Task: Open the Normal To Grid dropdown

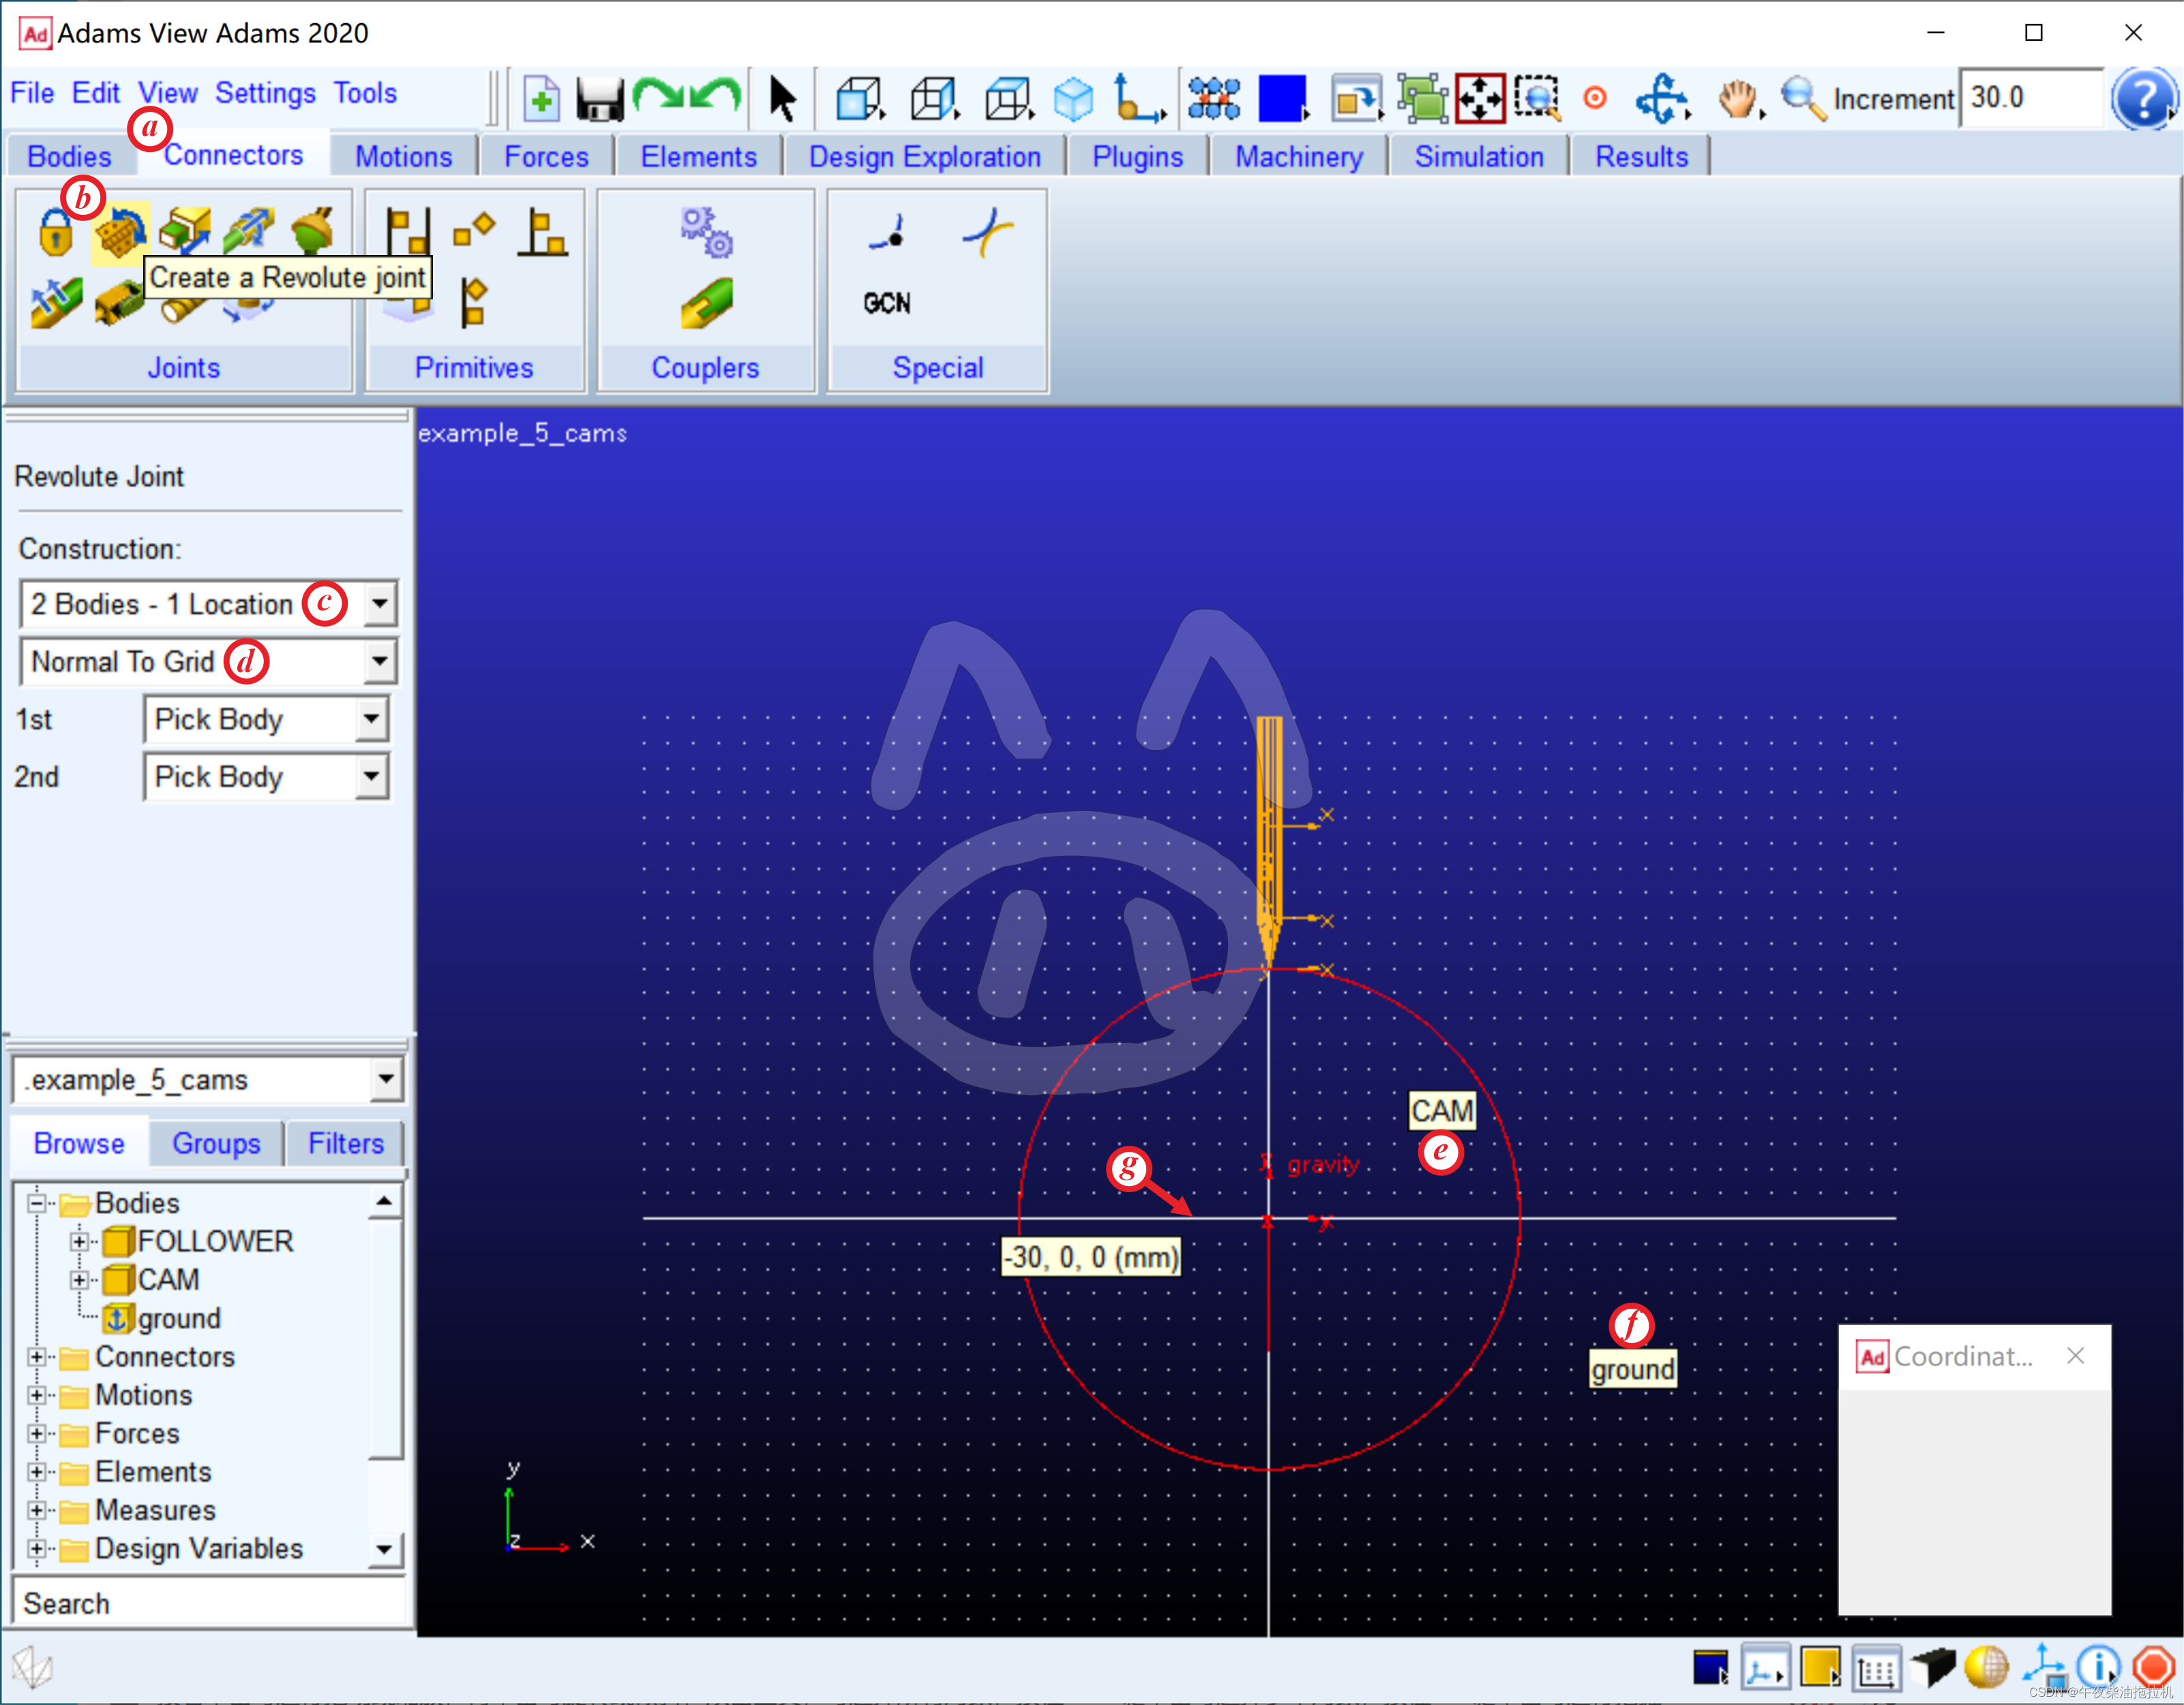Action: point(380,661)
